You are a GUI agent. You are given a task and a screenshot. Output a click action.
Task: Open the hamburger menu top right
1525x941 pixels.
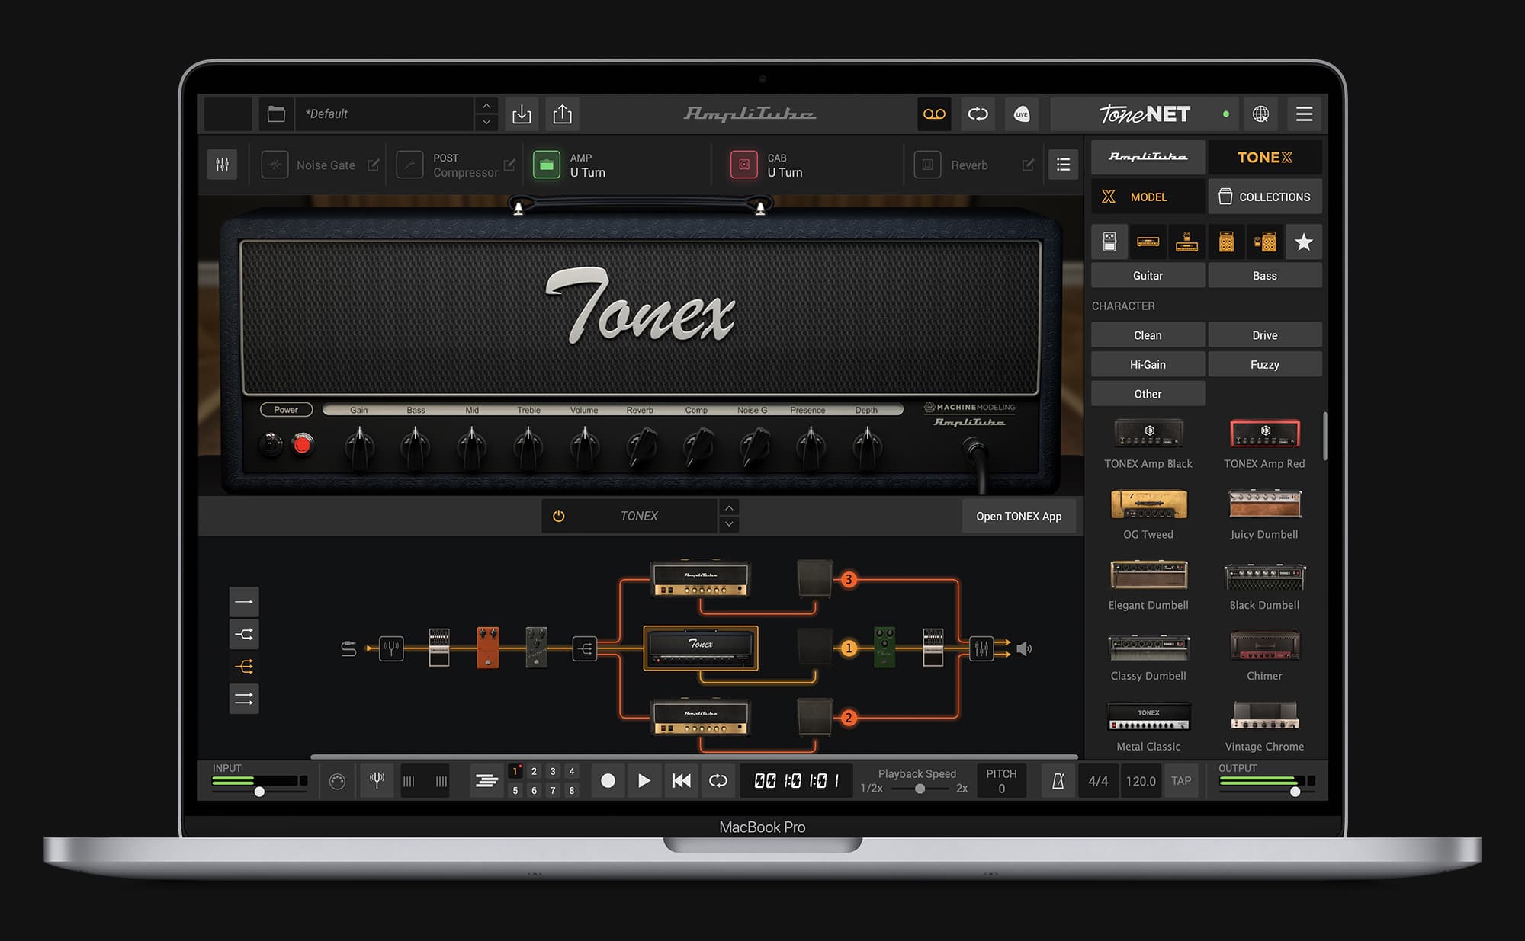pos(1304,114)
